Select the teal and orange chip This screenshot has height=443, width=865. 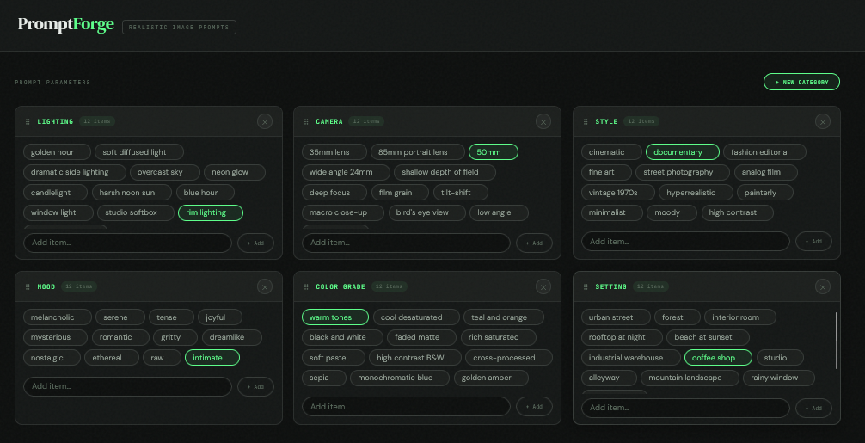pos(504,317)
